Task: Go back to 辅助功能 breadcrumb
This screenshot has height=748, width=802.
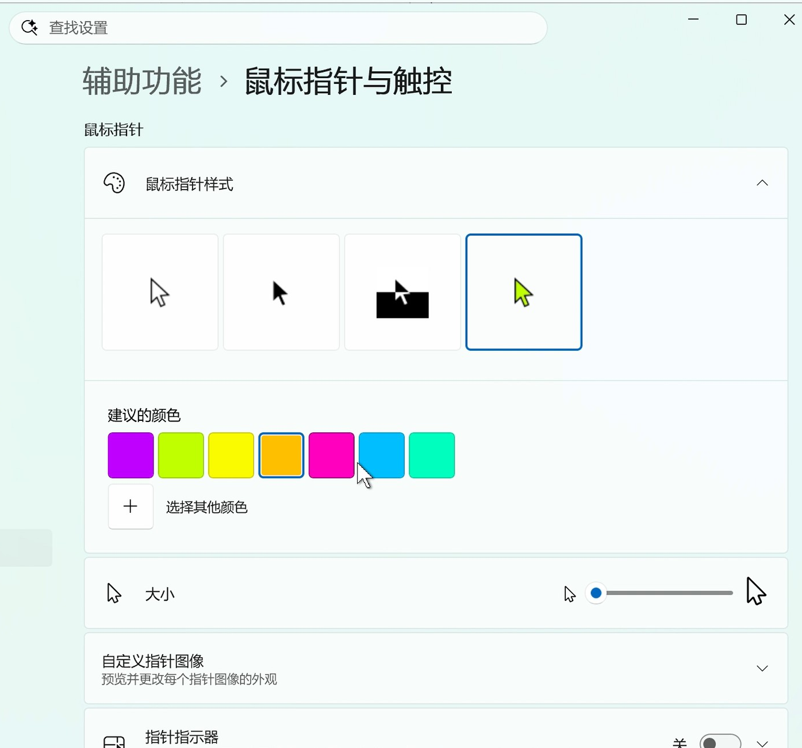Action: (142, 80)
